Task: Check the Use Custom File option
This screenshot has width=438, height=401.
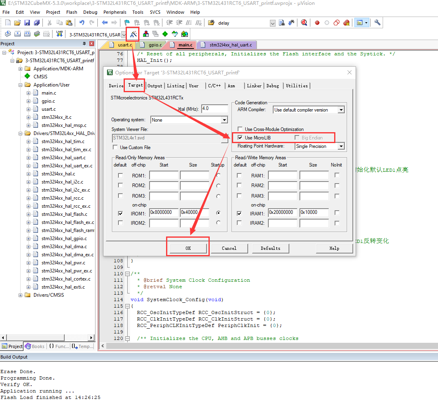Action: [x=115, y=147]
